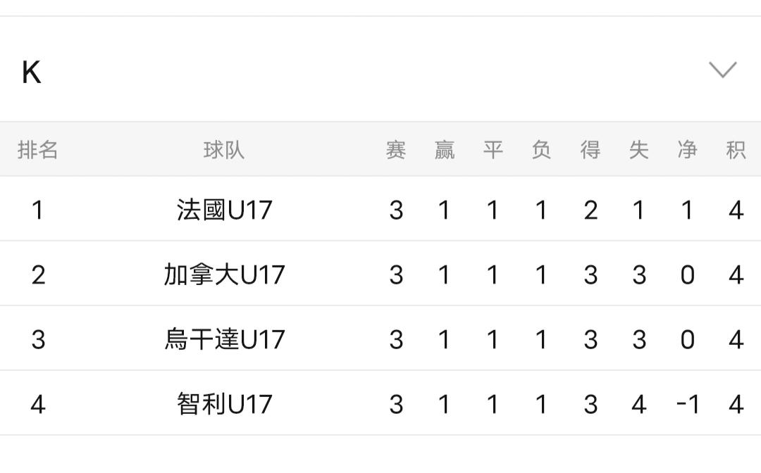Click 法國U17's goals scored value 2
The width and height of the screenshot is (761, 473).
click(x=590, y=210)
